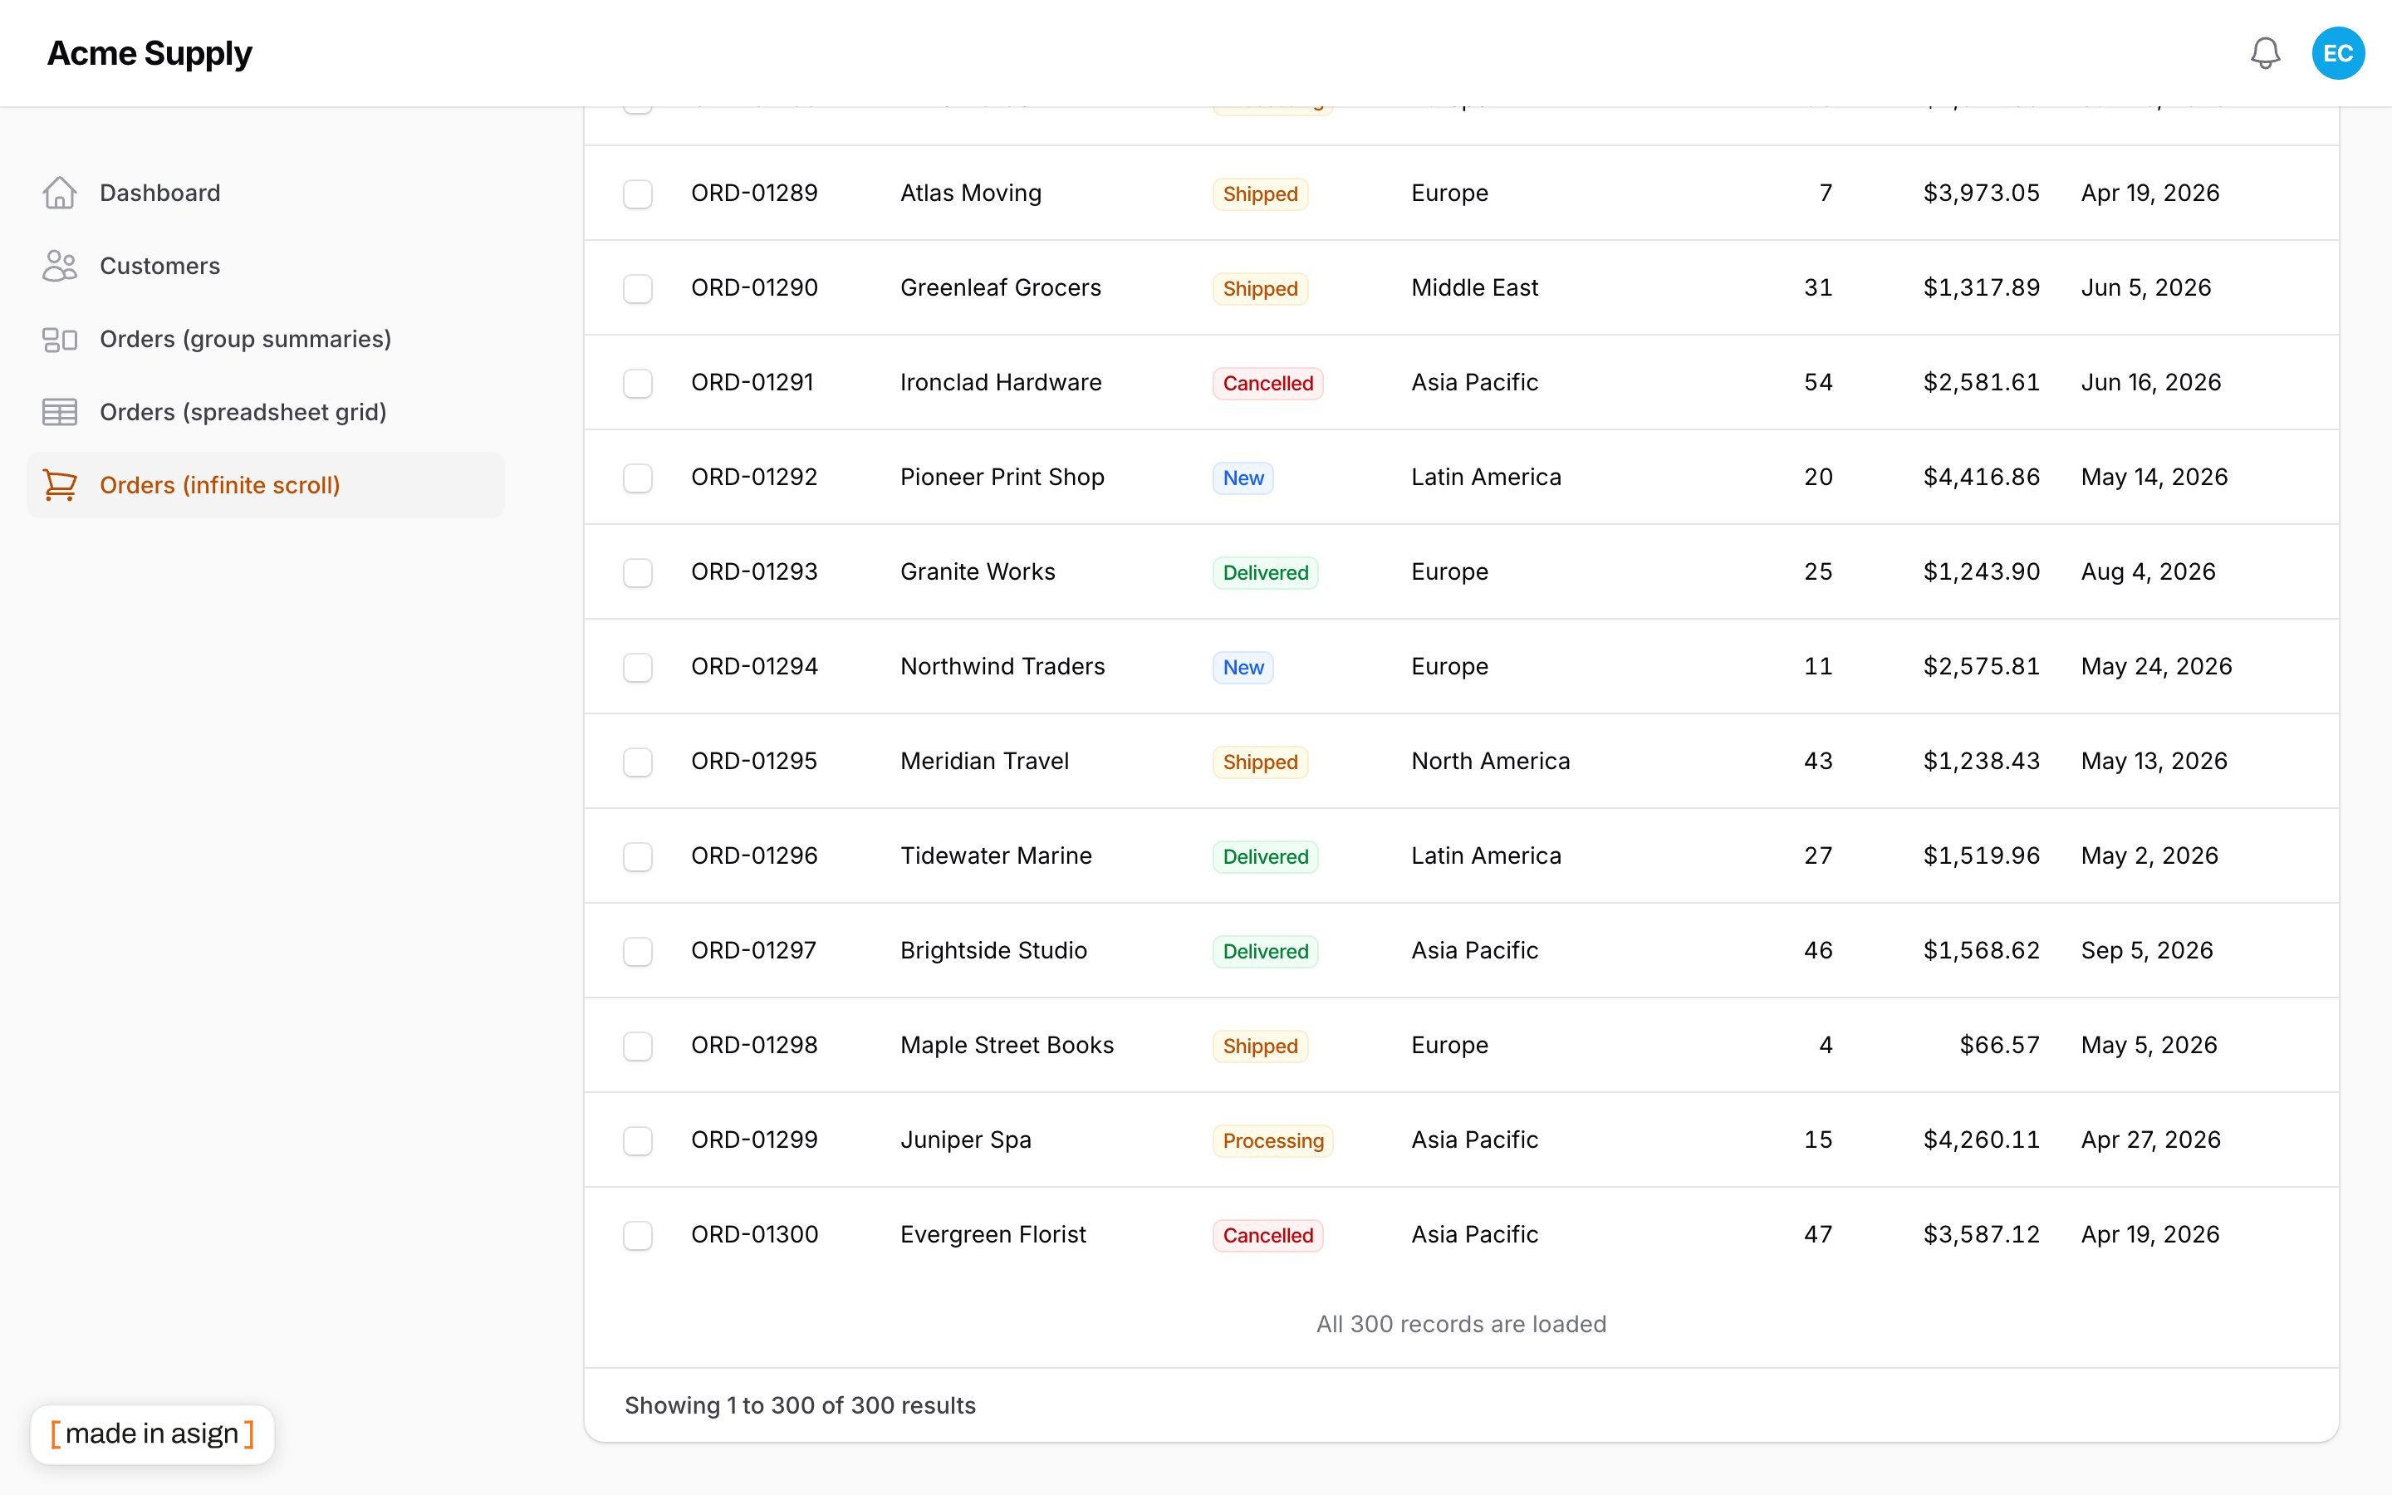The height and width of the screenshot is (1495, 2392).
Task: Select checkbox for ORD-01297
Action: 638,951
